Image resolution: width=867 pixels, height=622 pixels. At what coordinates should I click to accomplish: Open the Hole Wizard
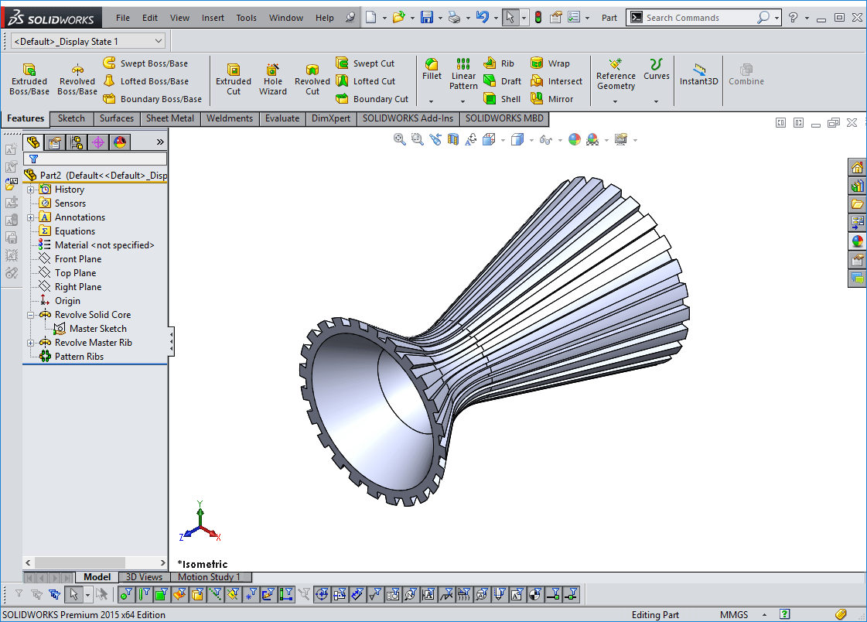[x=272, y=77]
